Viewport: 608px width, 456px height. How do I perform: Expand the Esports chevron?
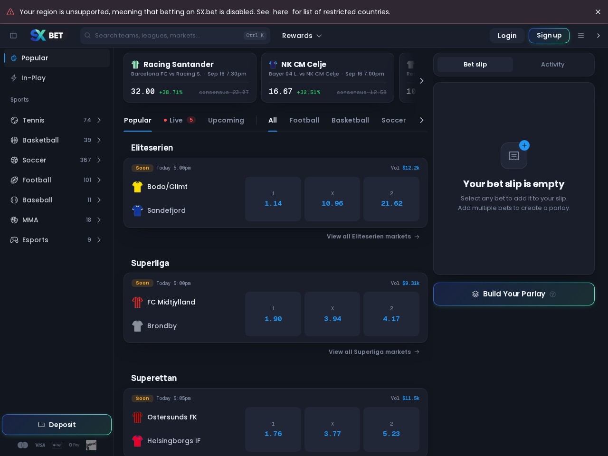click(99, 240)
